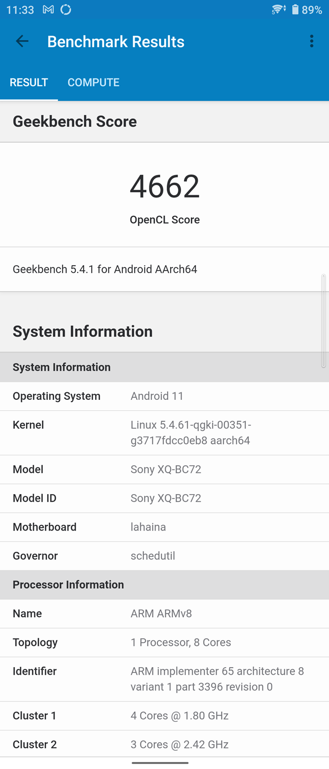Tap the Kernel Linux version row

[x=164, y=433]
